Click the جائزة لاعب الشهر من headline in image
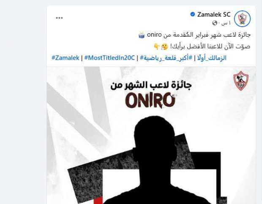Image resolution: width=262 pixels, height=204 pixels. 151,85
